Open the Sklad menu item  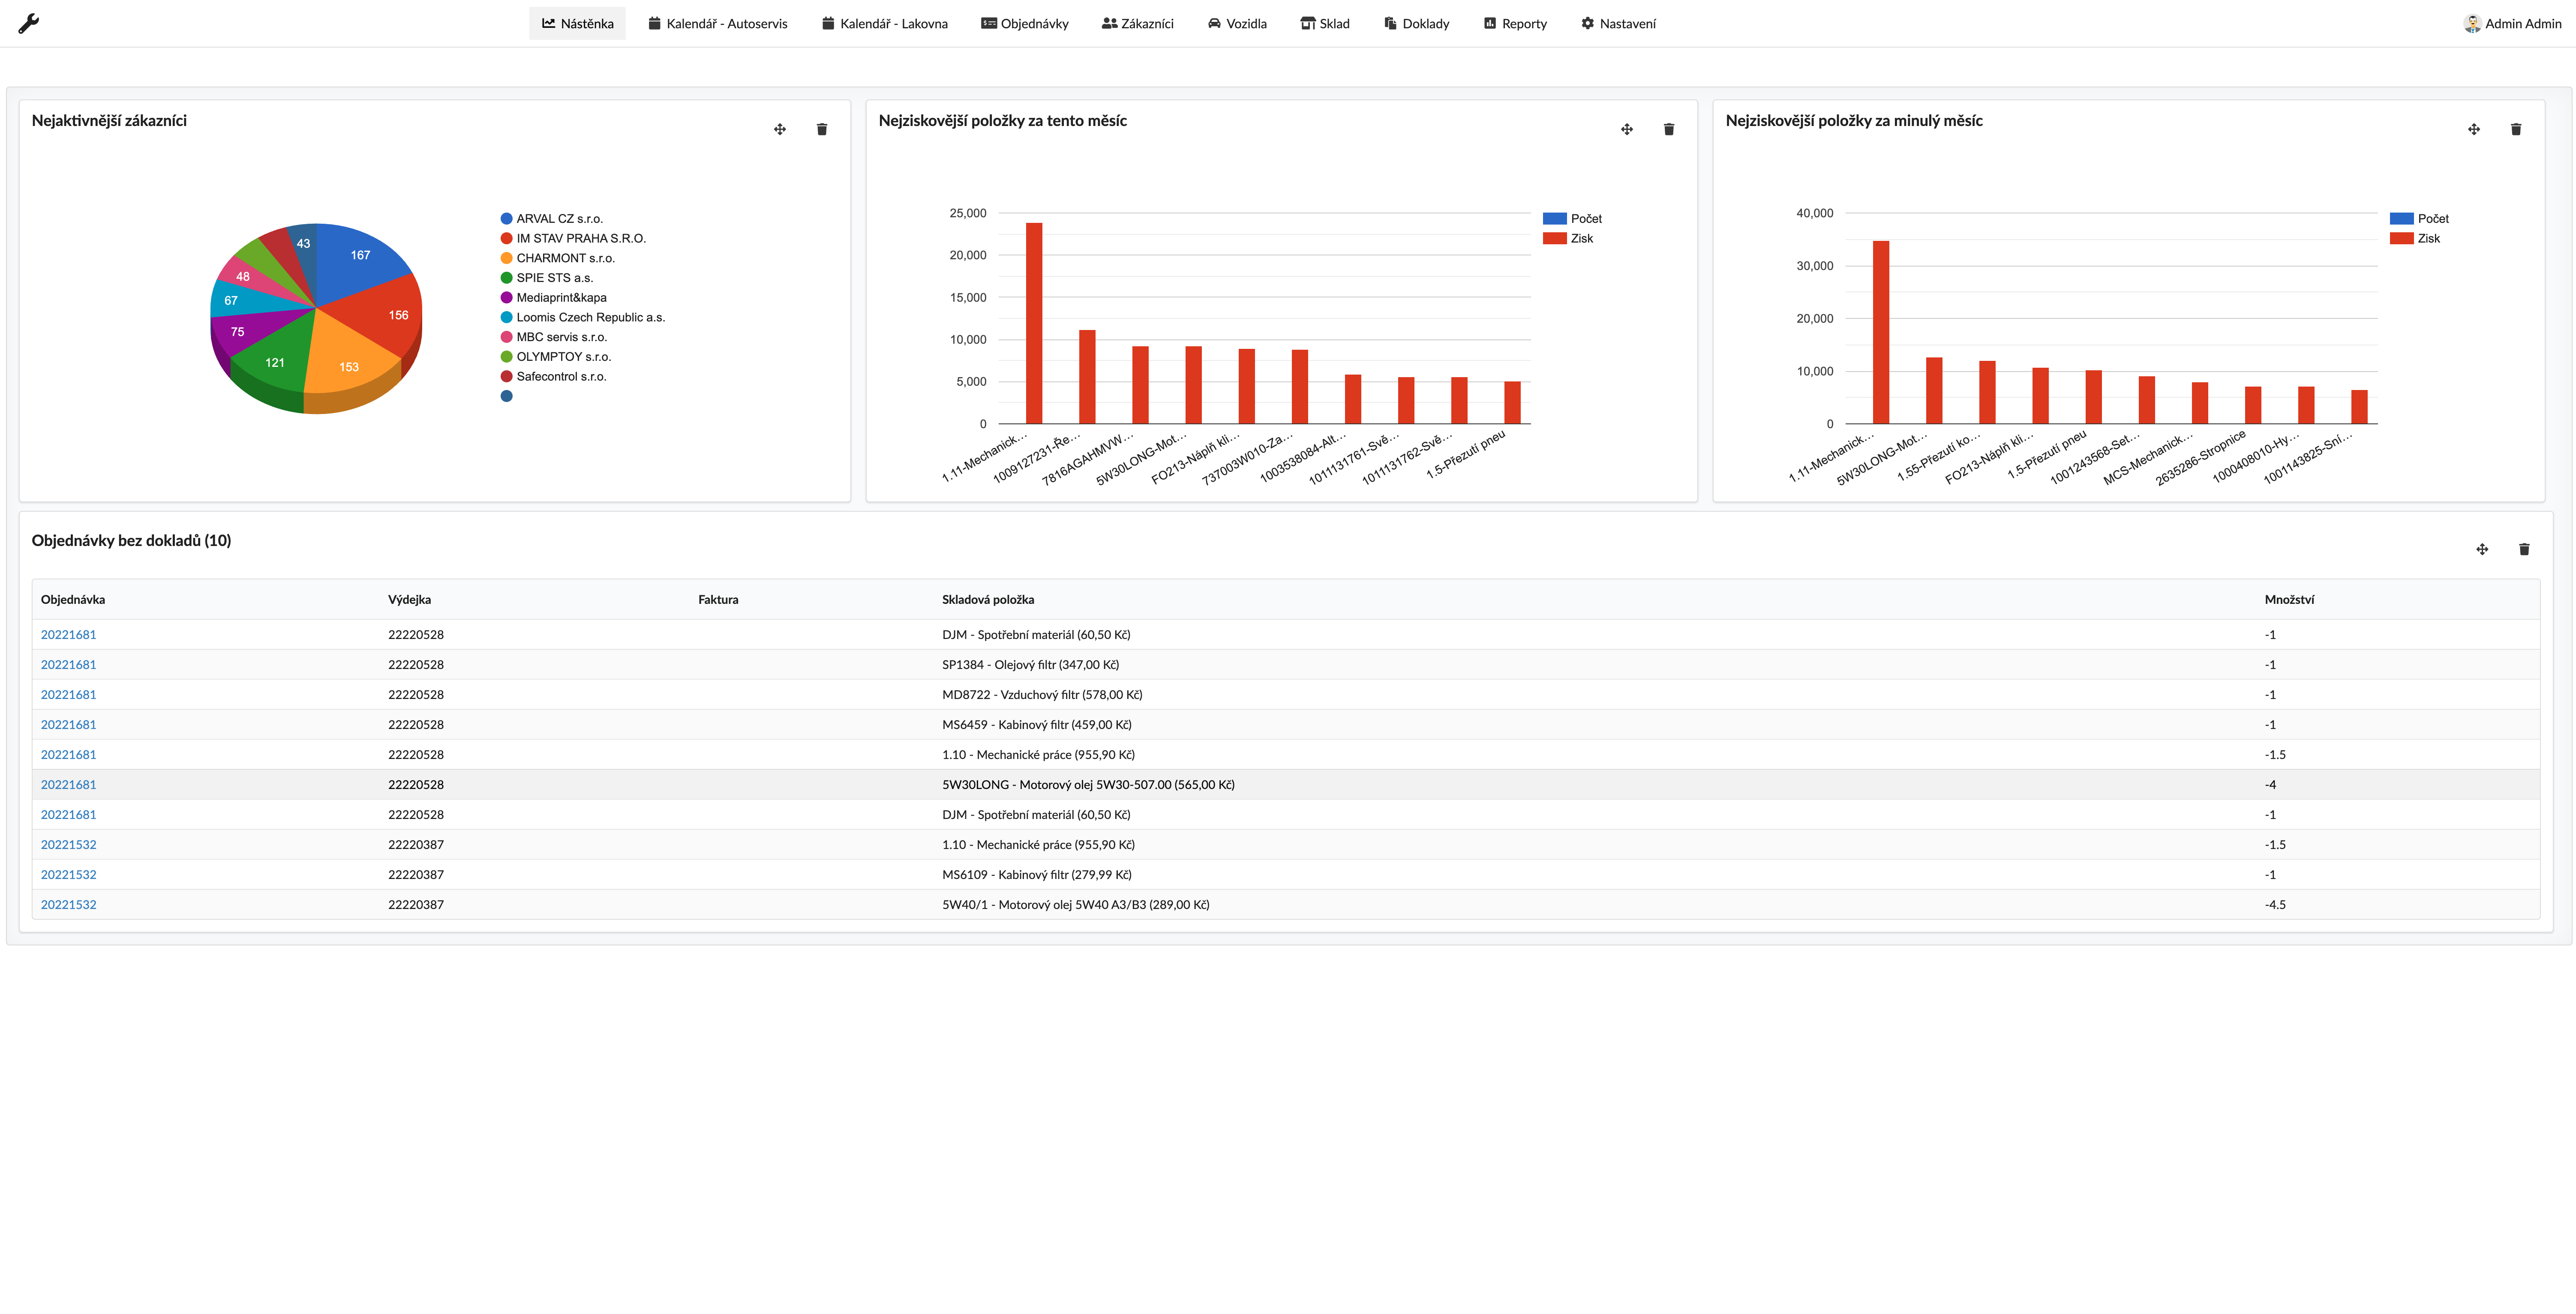point(1324,23)
